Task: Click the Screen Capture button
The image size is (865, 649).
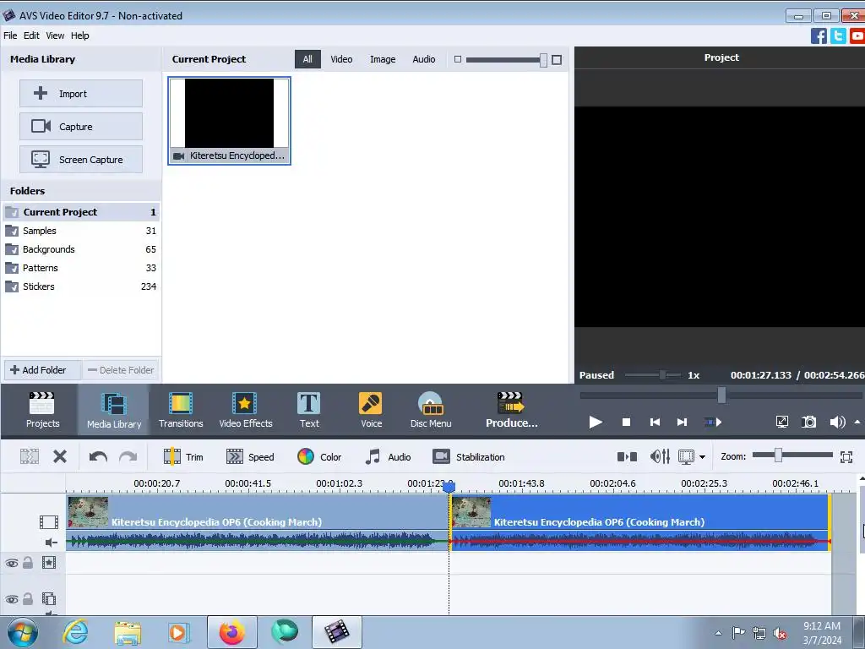Action: (x=81, y=160)
